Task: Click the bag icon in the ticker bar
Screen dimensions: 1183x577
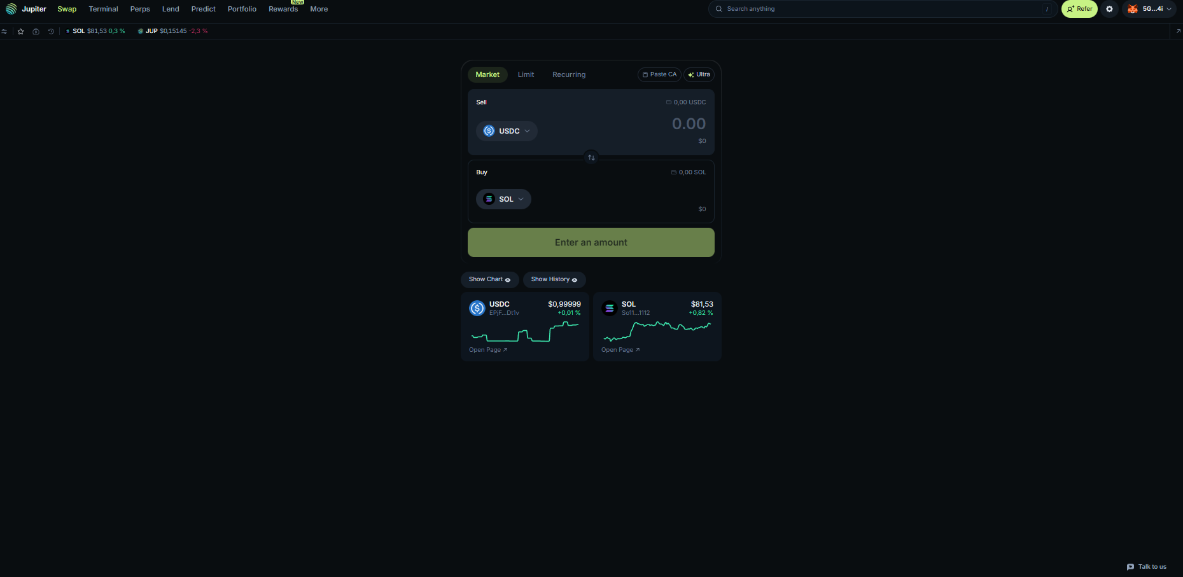Action: click(36, 31)
